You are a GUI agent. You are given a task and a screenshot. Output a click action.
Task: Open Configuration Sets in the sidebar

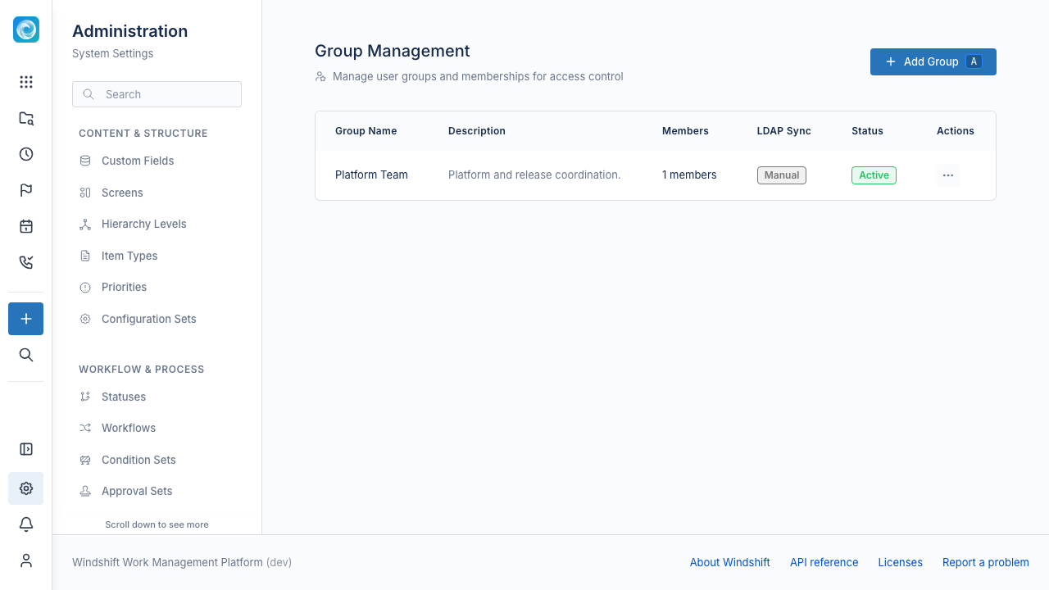(157, 319)
